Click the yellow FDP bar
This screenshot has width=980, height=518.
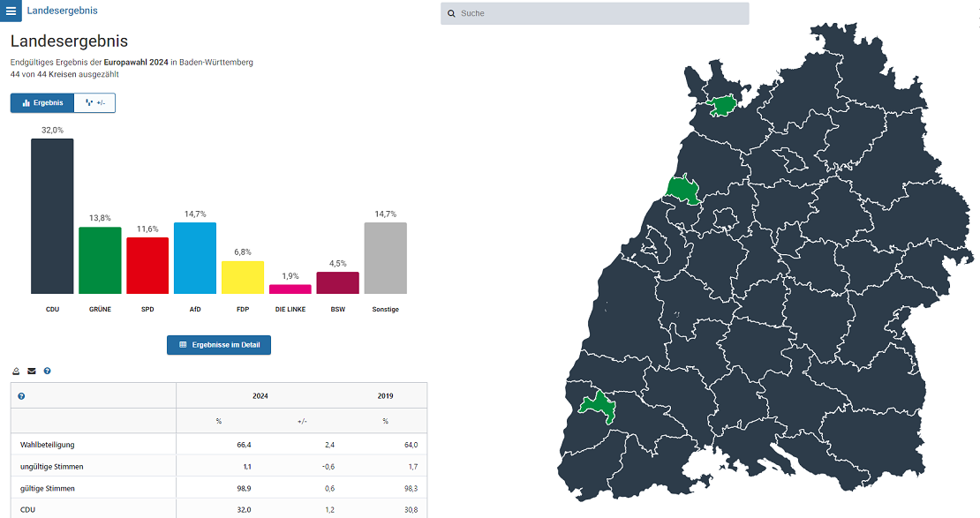click(243, 277)
